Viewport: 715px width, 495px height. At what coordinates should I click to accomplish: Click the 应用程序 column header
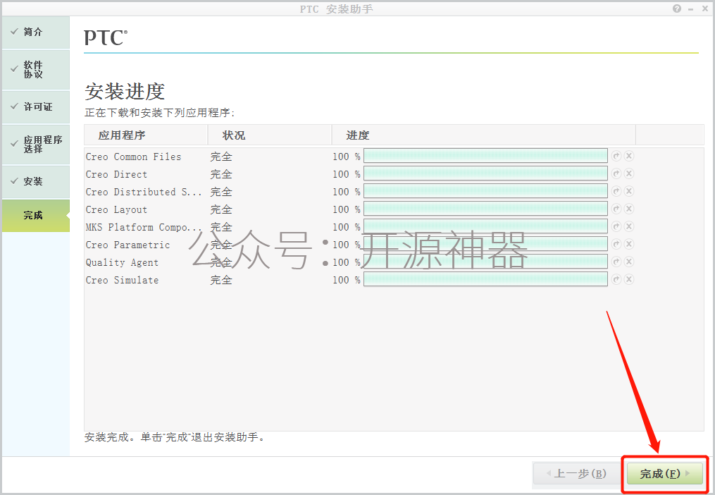pos(146,135)
